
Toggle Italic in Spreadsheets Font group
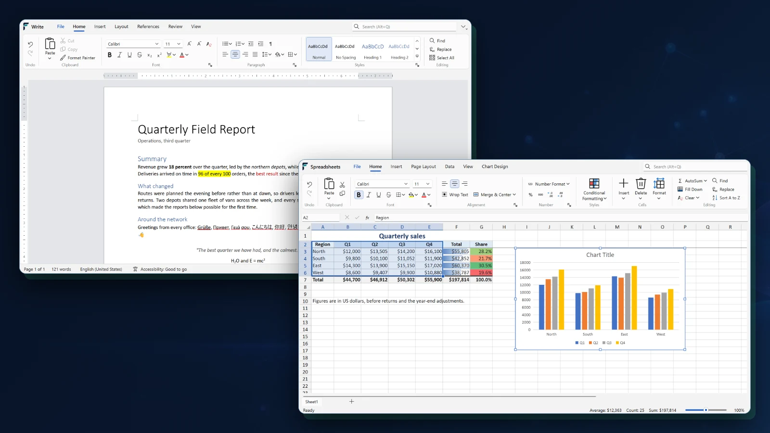point(369,195)
